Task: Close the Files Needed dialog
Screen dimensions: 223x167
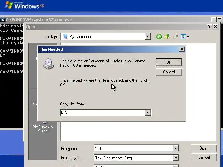Action: click(x=182, y=49)
